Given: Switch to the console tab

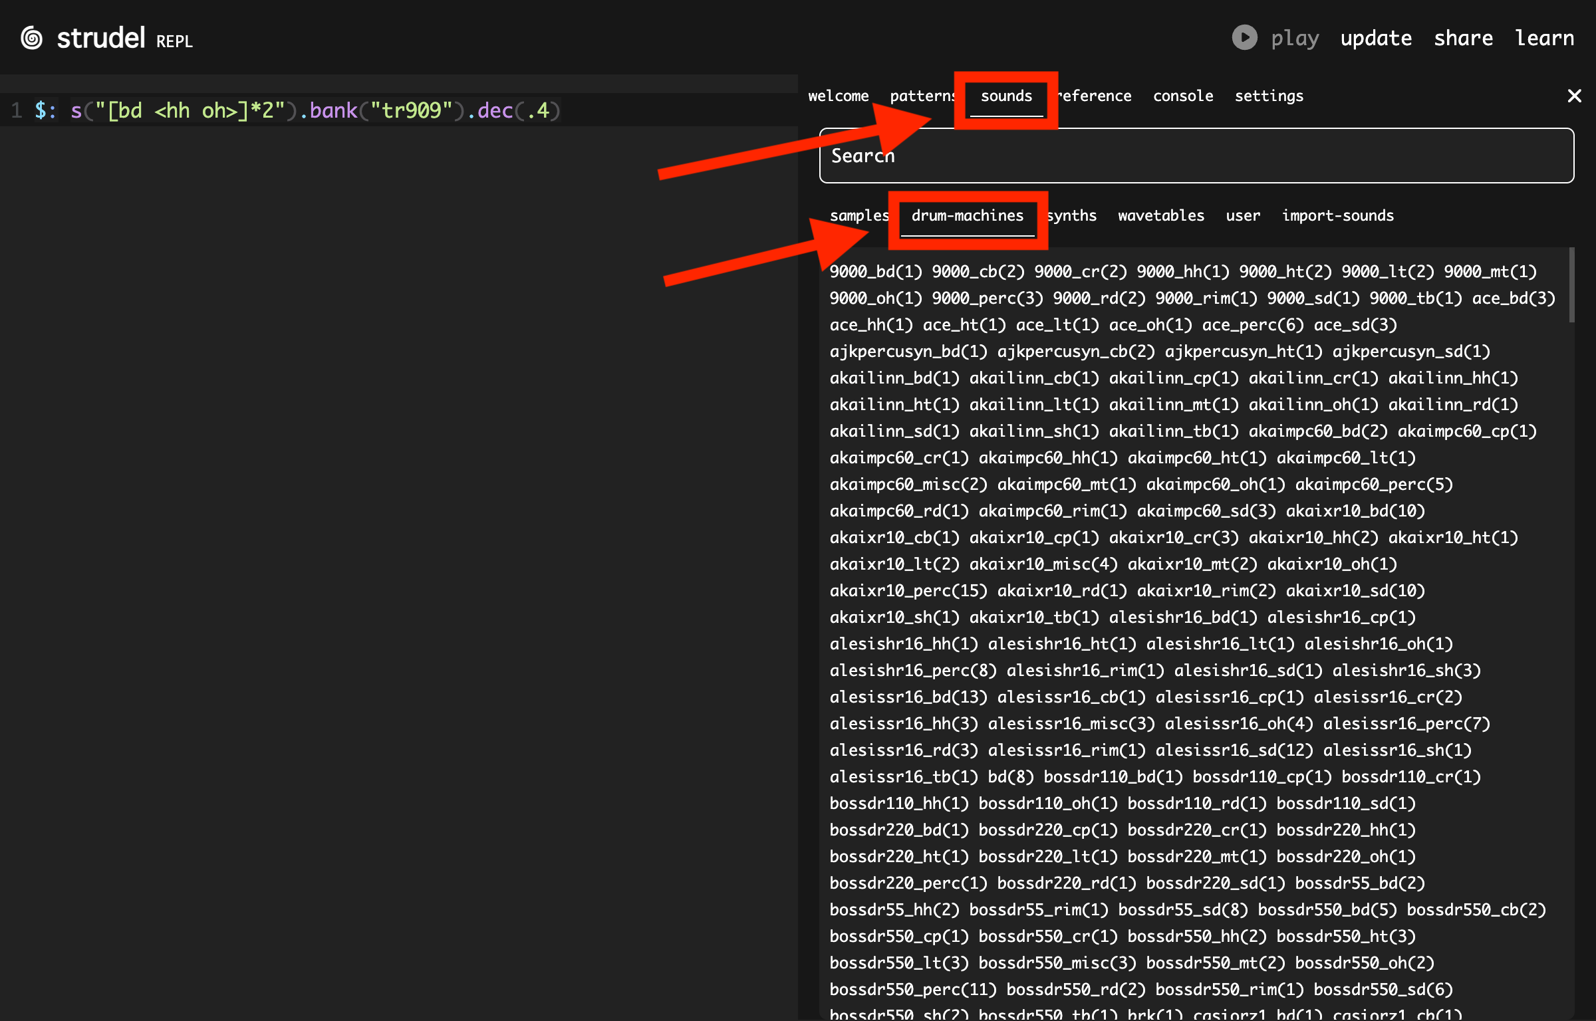Looking at the screenshot, I should pos(1182,96).
